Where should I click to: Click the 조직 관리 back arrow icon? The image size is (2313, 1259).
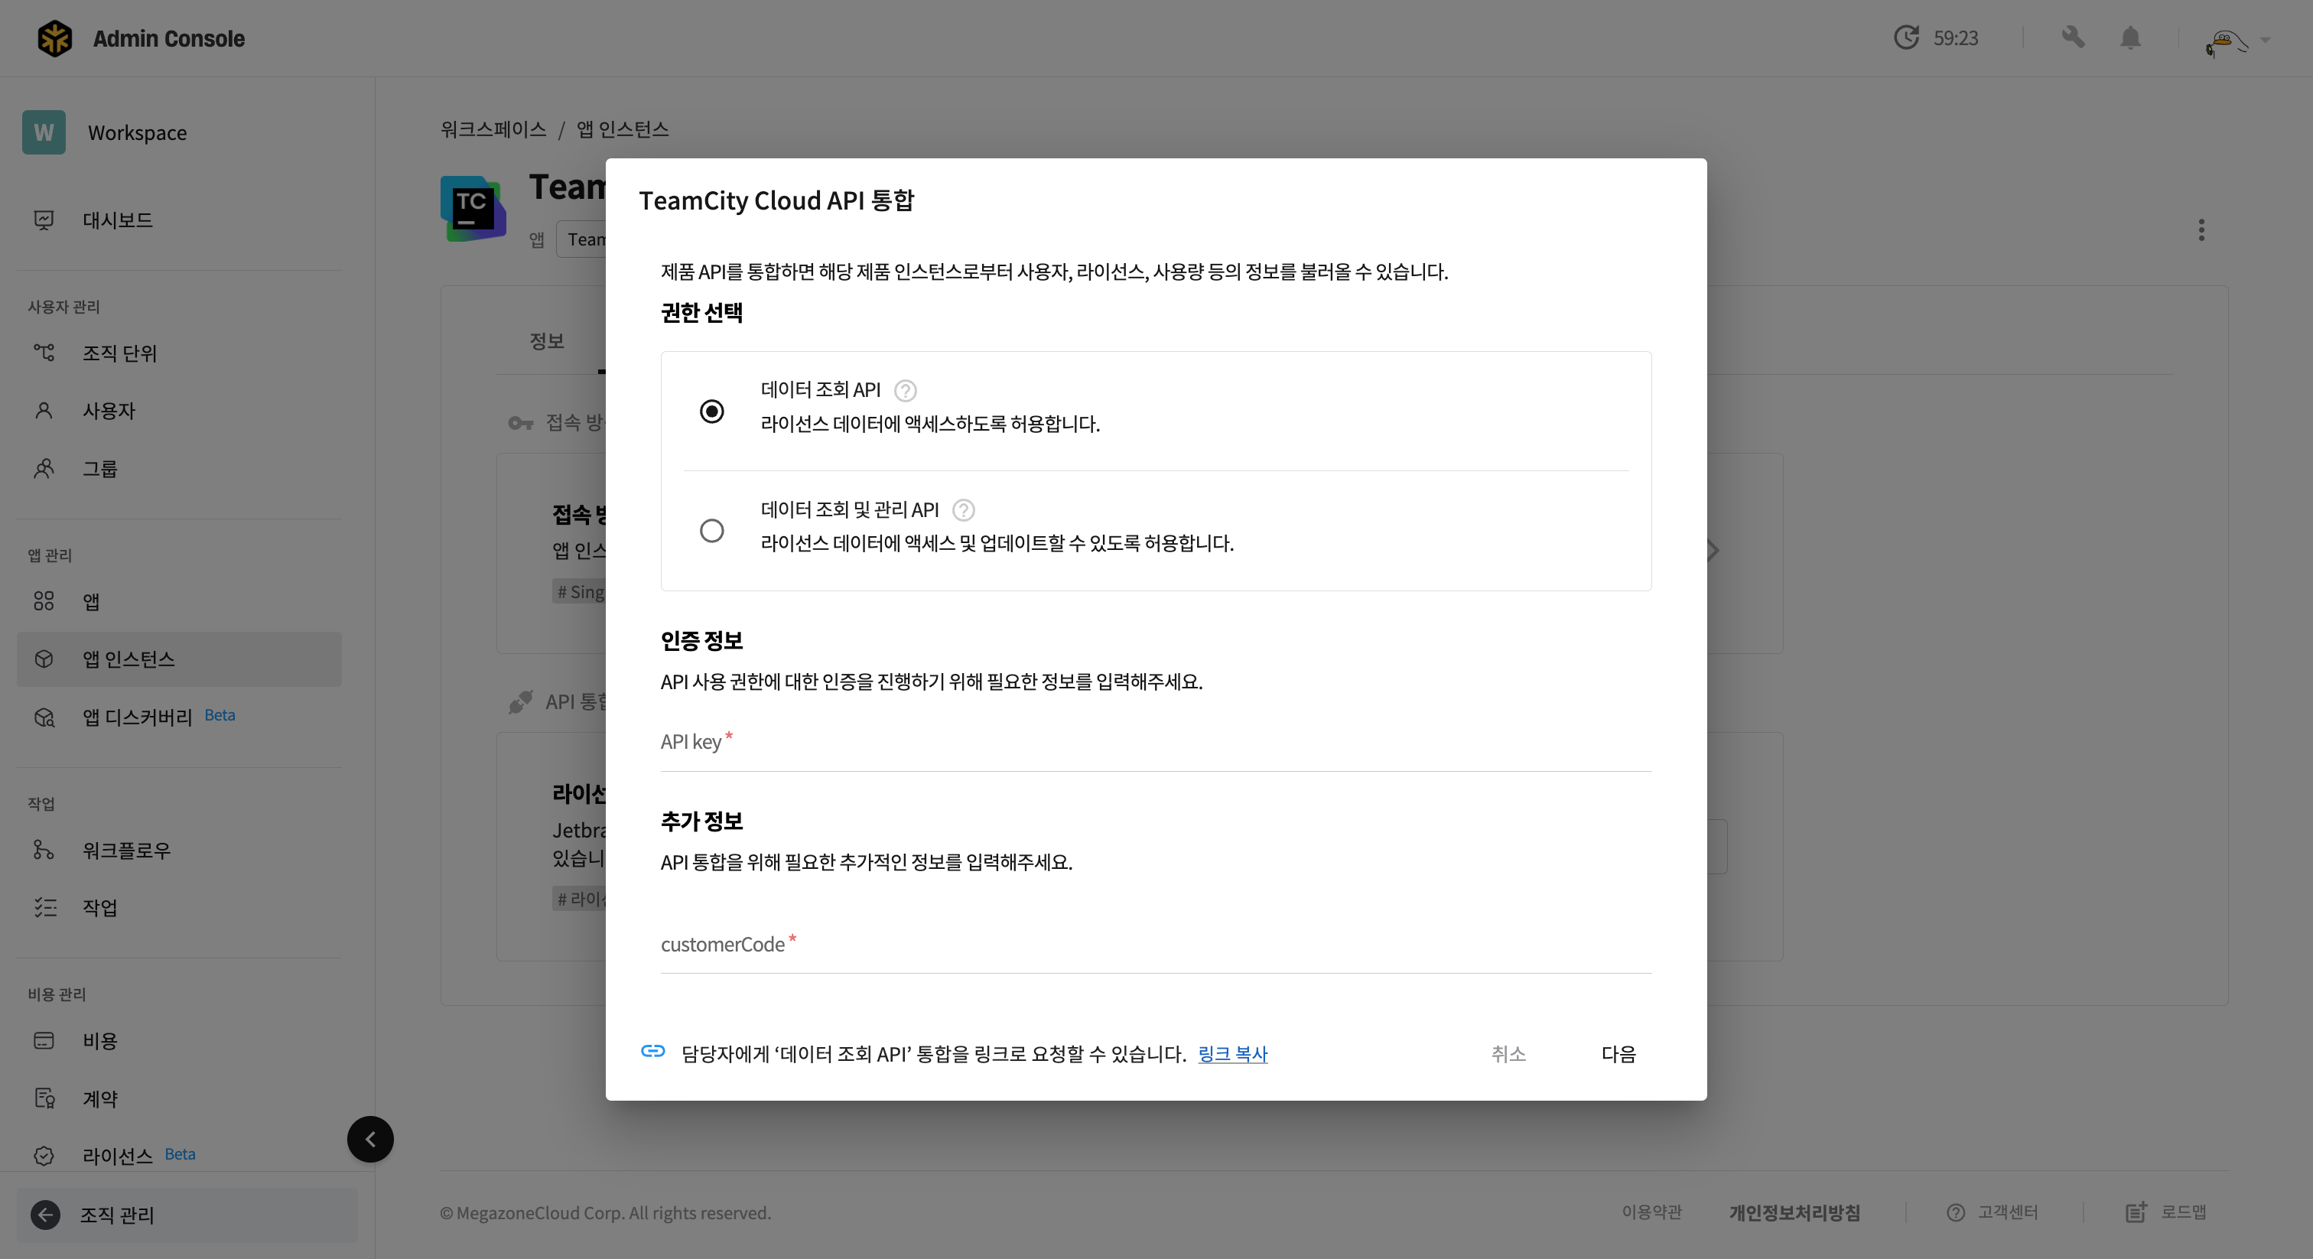click(45, 1215)
